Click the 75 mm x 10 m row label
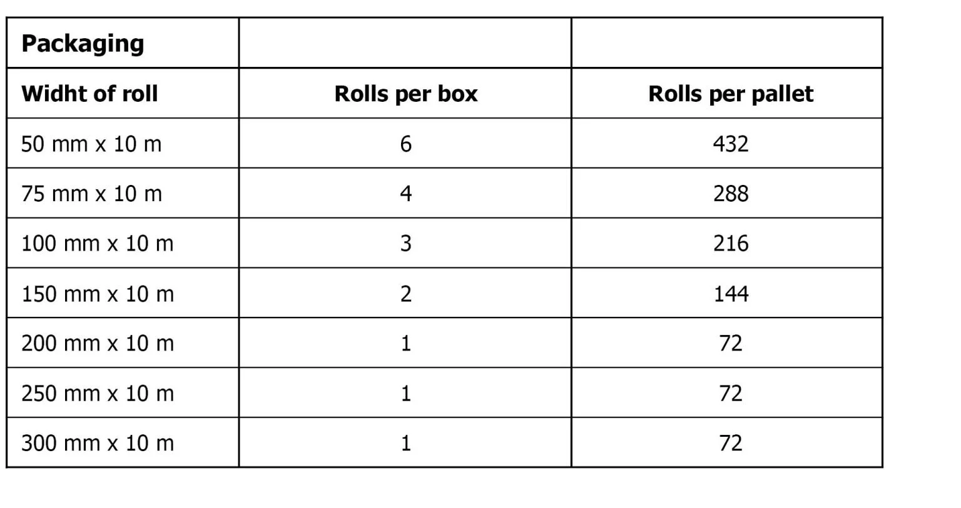Screen dimensions: 961x508 [91, 194]
